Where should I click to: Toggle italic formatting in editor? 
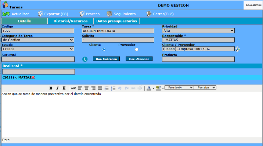(x=57, y=88)
